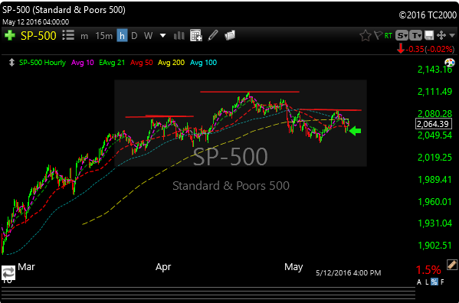Open the S dropdown button
Image resolution: width=459 pixels, height=303 pixels.
pyautogui.click(x=402, y=35)
